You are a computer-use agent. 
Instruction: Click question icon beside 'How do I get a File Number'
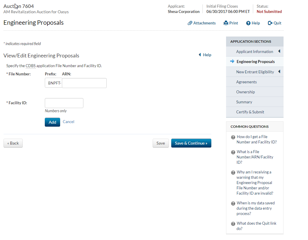coord(233,137)
